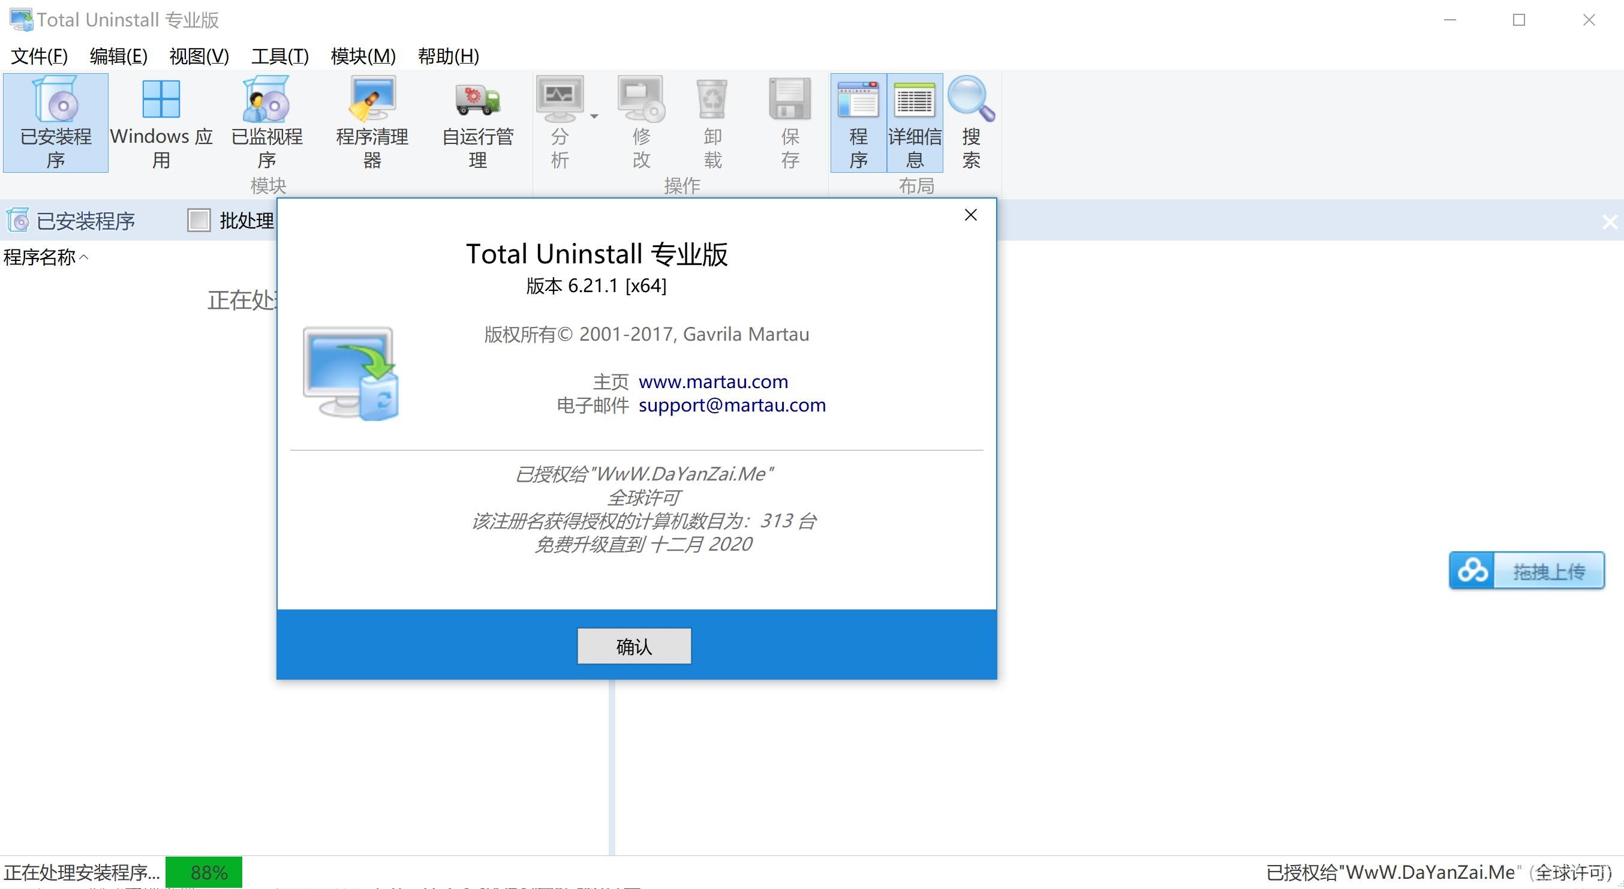Open the Autorun Manager (自运行管理)
1624x889 pixels.
tap(477, 123)
